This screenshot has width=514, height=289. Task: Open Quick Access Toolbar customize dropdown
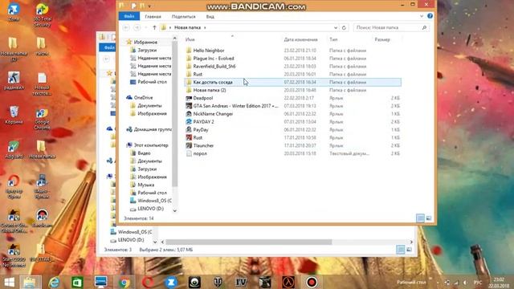coord(149,6)
